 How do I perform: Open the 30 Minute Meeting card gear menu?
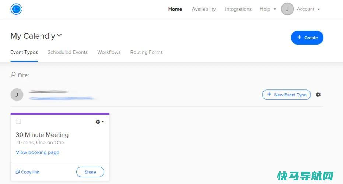coord(99,122)
